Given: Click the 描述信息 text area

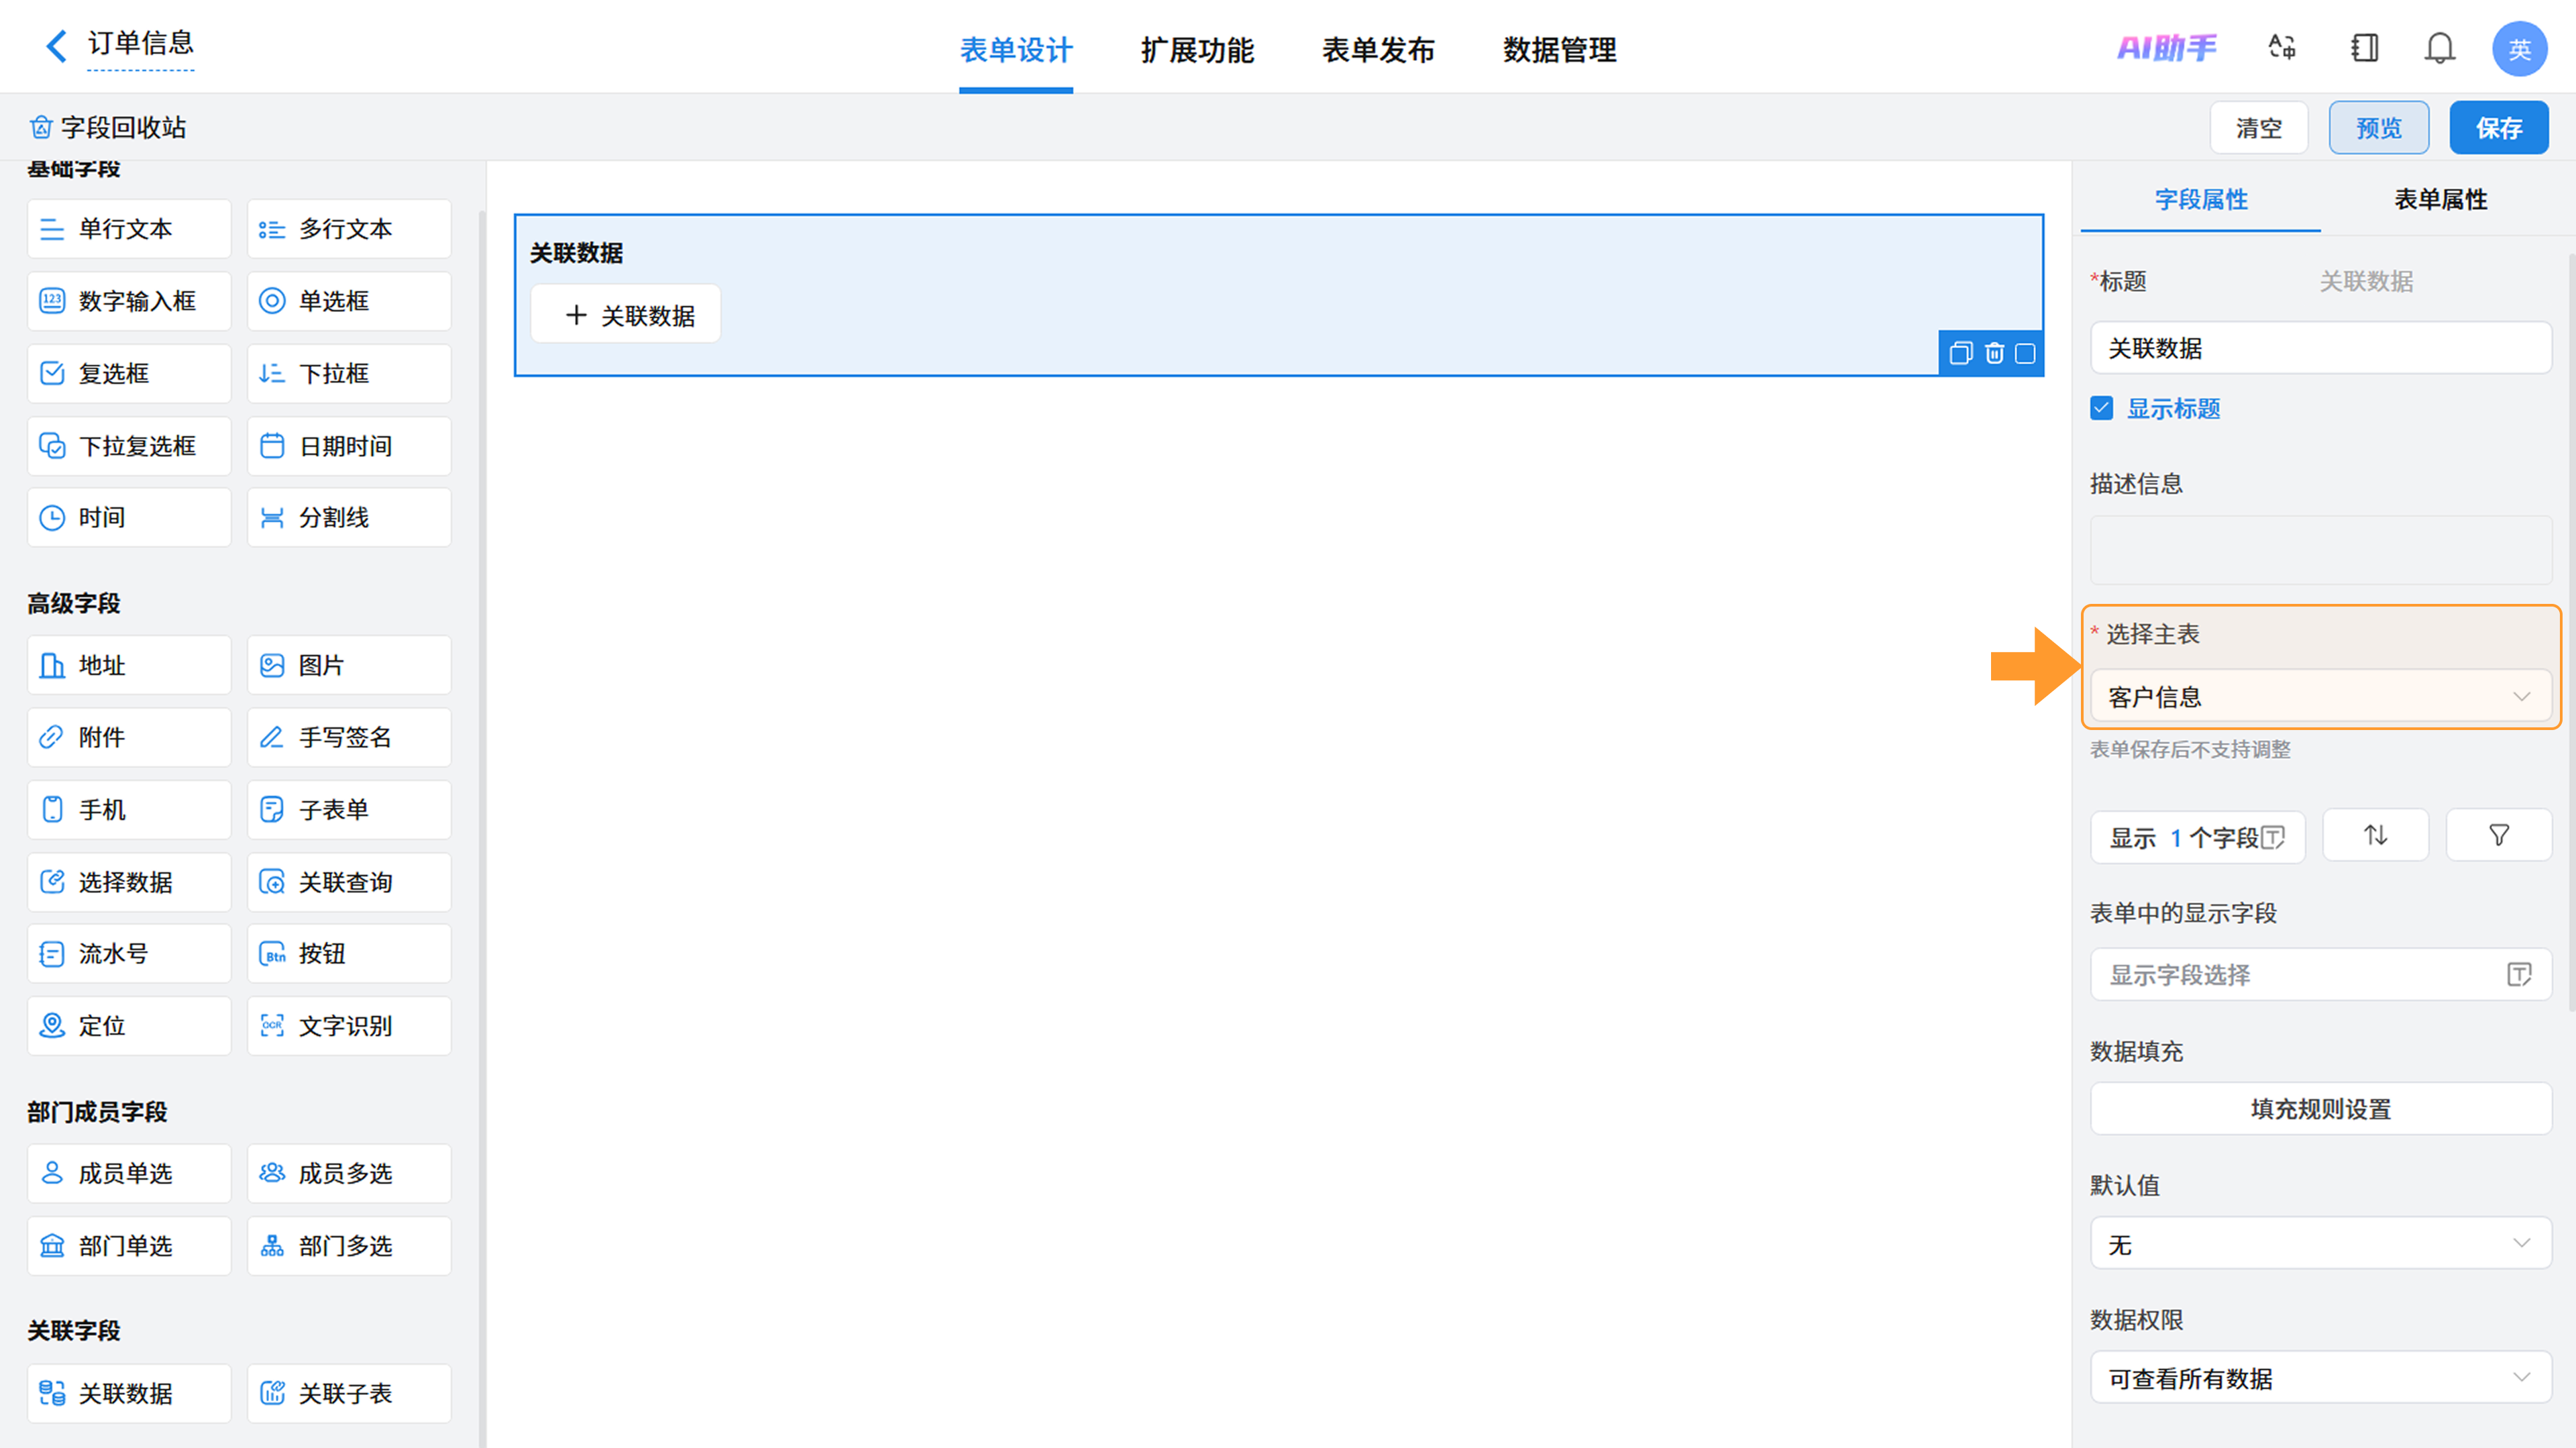Looking at the screenshot, I should [x=2320, y=550].
